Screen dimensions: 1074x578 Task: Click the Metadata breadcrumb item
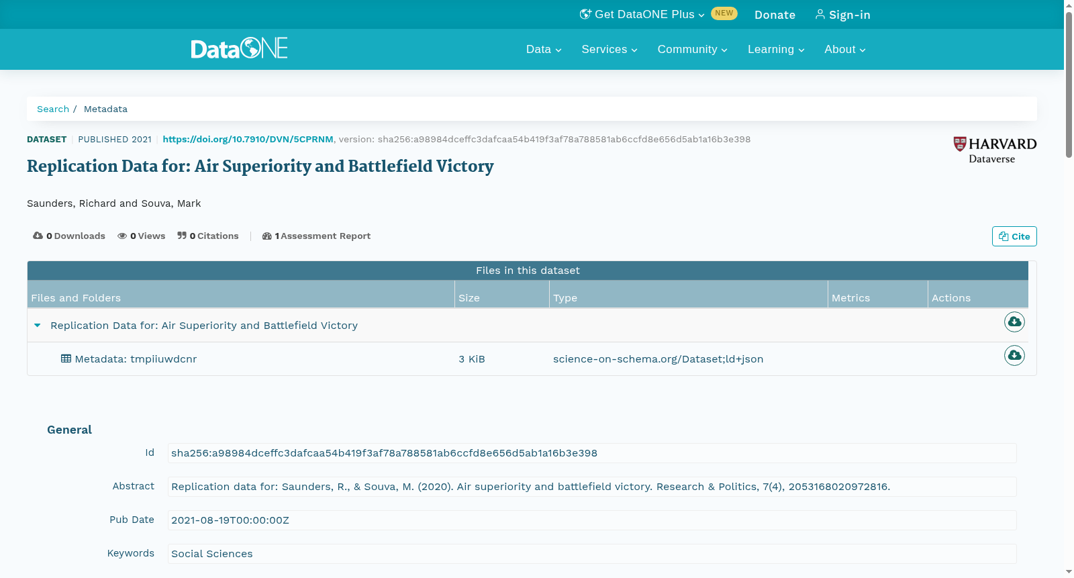[105, 109]
